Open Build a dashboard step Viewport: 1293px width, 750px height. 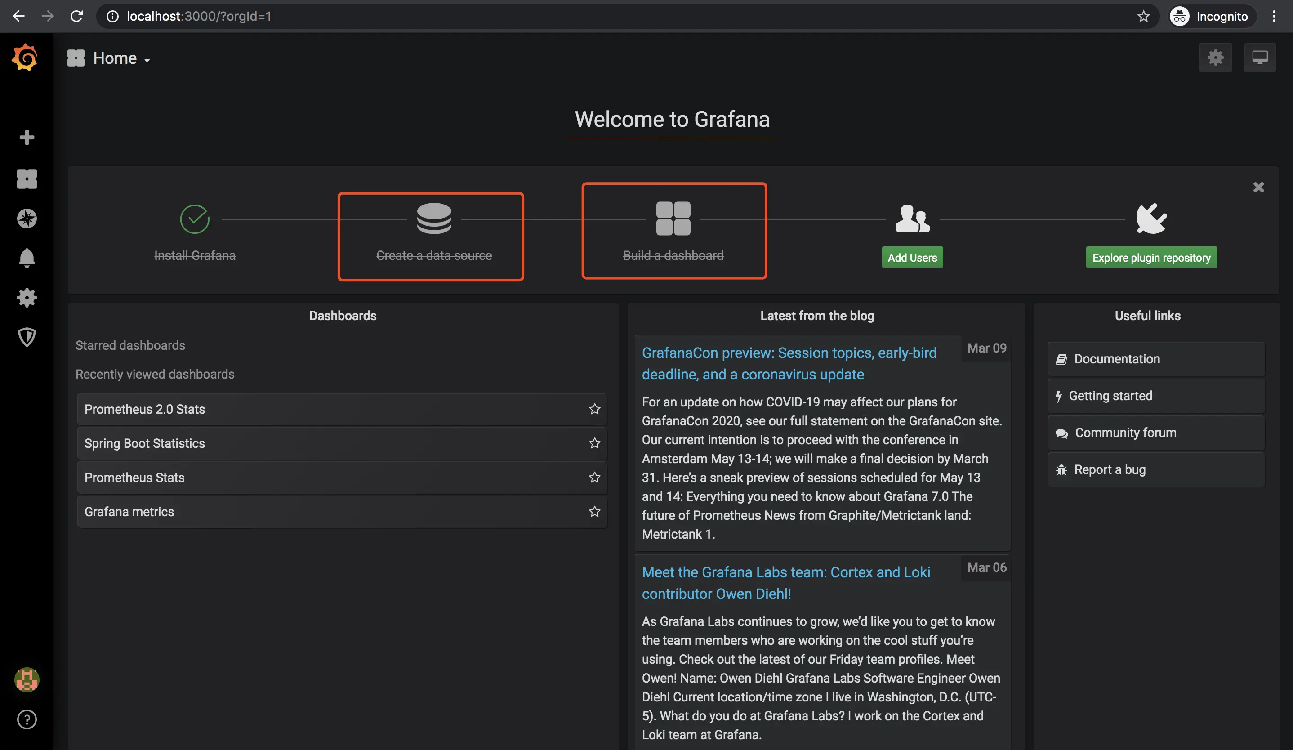(673, 255)
